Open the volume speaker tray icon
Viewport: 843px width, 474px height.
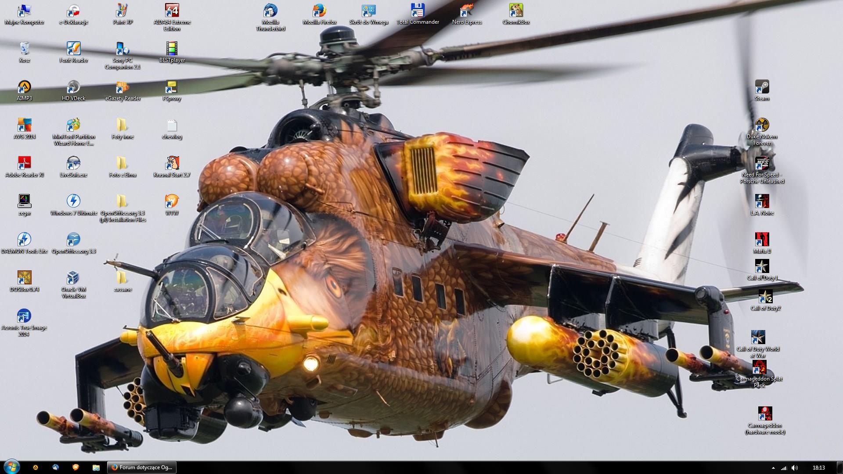click(795, 468)
